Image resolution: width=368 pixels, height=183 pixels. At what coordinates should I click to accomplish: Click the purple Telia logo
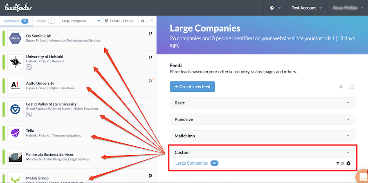(15, 133)
